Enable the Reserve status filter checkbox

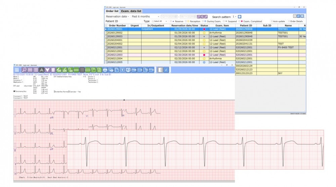[171, 21]
